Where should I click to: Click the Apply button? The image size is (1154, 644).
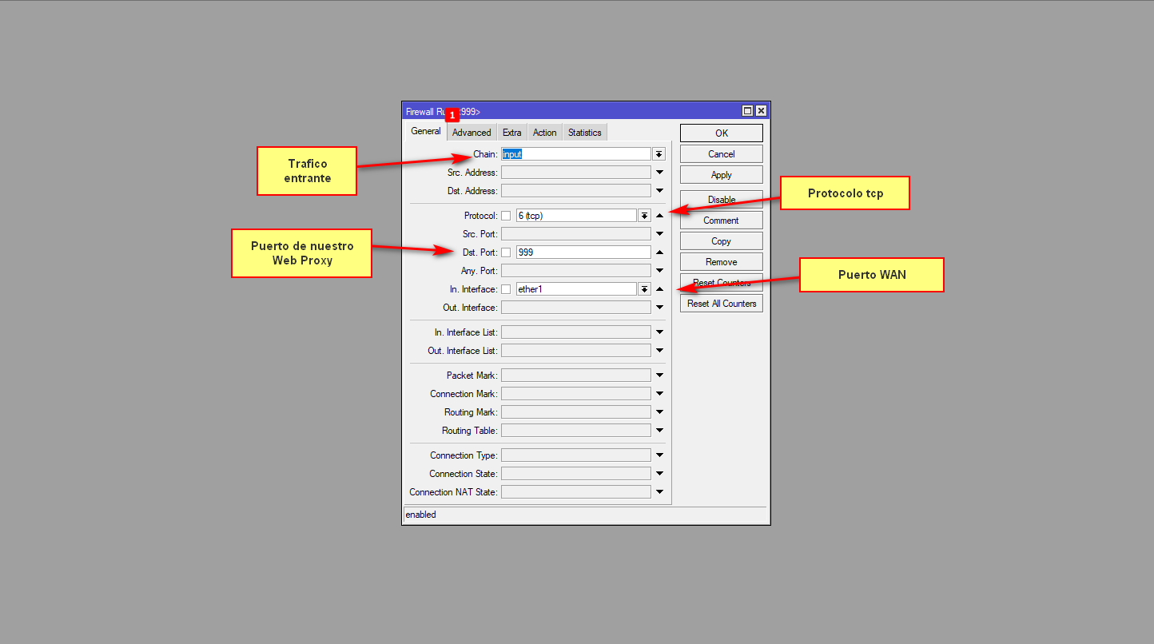[x=721, y=175]
